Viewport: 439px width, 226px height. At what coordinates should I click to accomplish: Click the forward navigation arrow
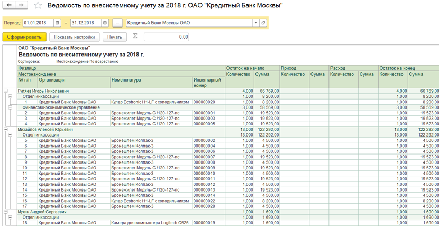(x=21, y=5)
